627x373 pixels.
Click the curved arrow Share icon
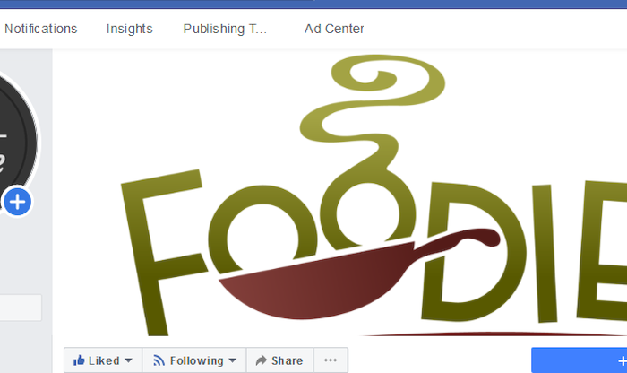tap(262, 360)
